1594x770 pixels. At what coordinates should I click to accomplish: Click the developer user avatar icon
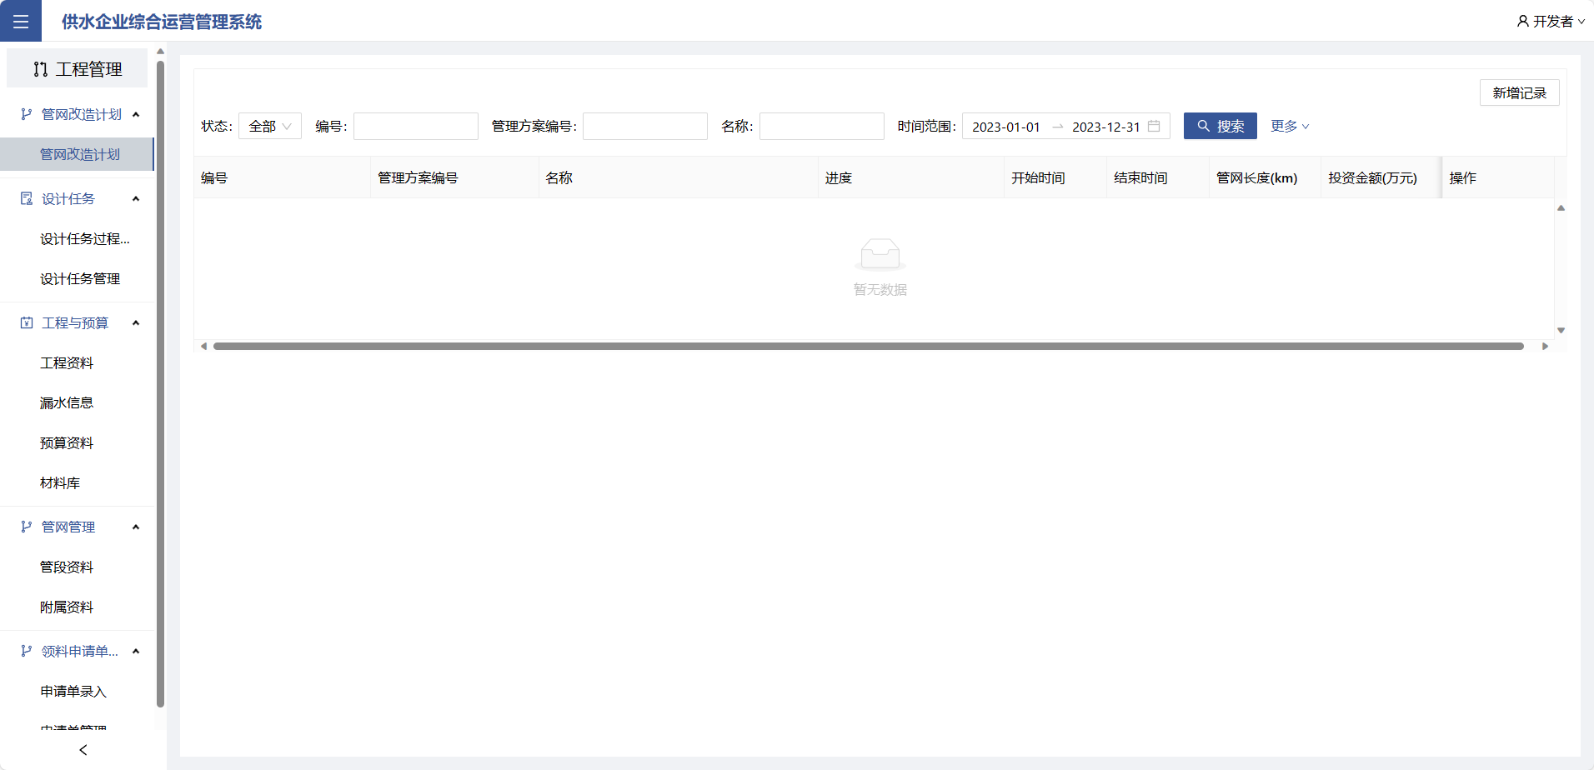(1523, 21)
